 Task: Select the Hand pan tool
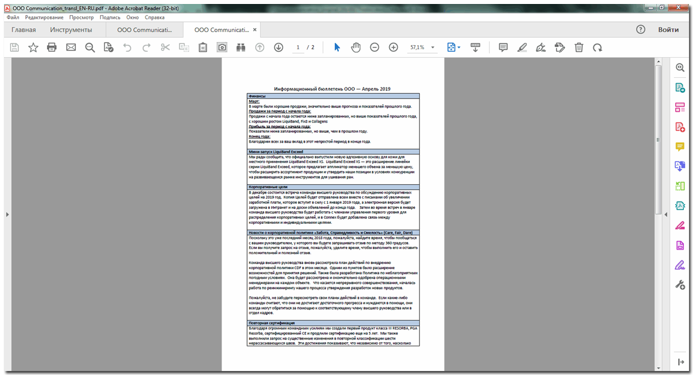coord(355,48)
